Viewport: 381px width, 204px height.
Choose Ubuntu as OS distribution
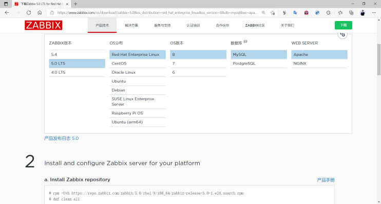[138, 81]
